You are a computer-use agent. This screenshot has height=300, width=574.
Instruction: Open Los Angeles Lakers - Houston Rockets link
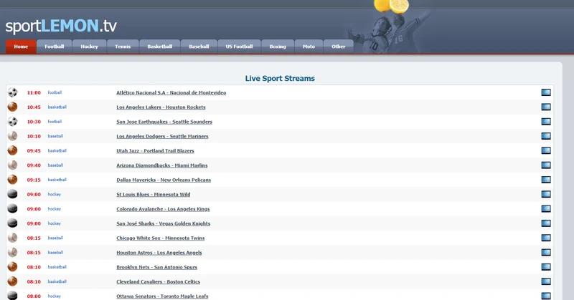[x=161, y=107]
